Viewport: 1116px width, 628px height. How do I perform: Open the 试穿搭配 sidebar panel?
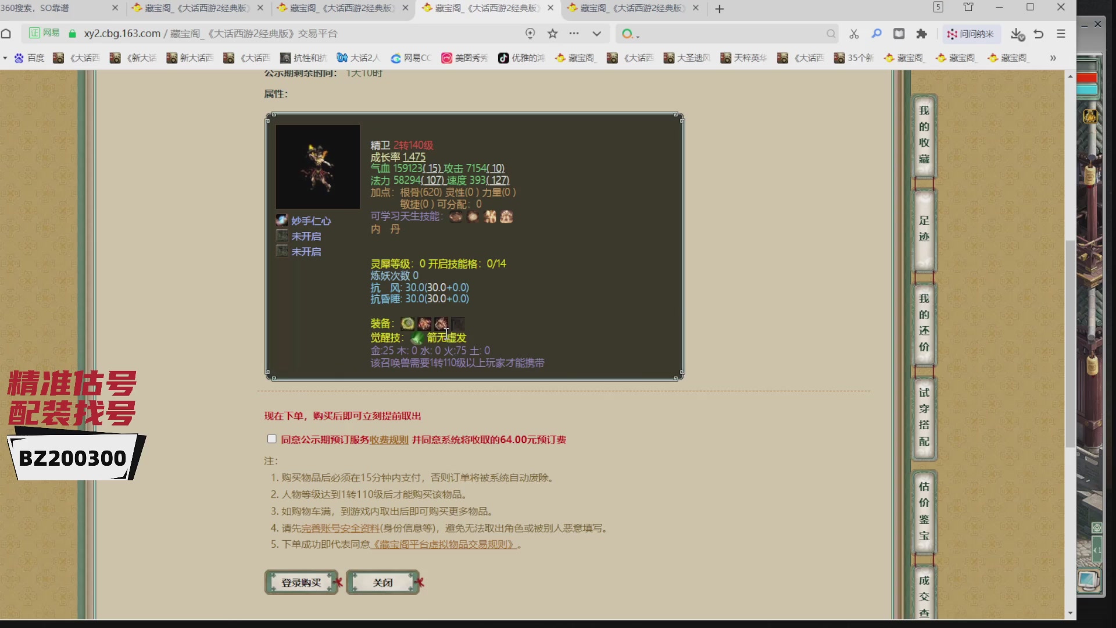click(x=924, y=418)
